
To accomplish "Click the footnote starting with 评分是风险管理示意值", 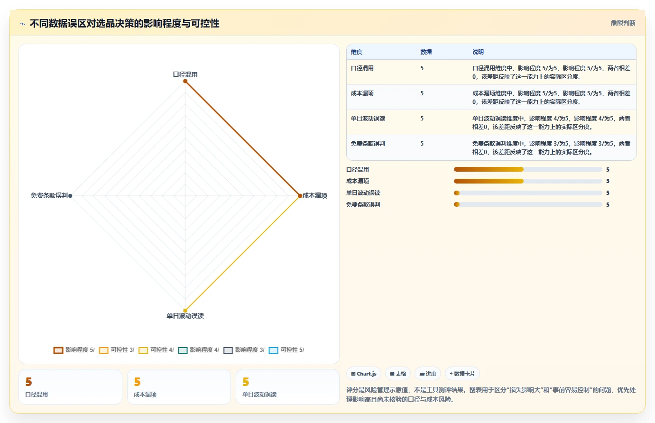I will [x=491, y=395].
